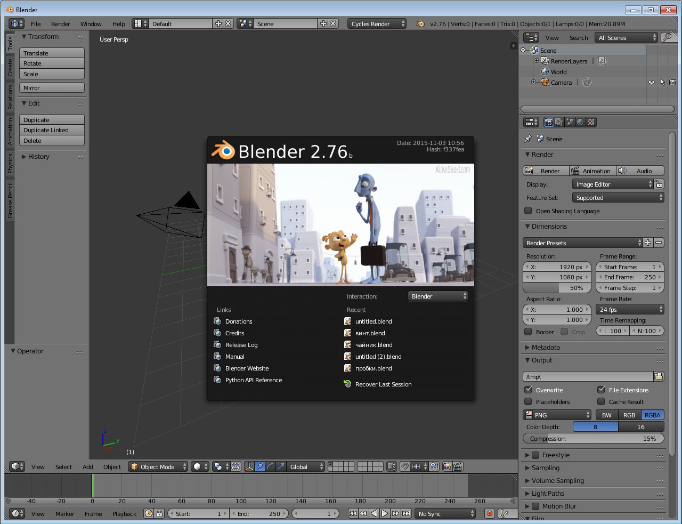Open the Scene properties tab icon

click(x=570, y=122)
